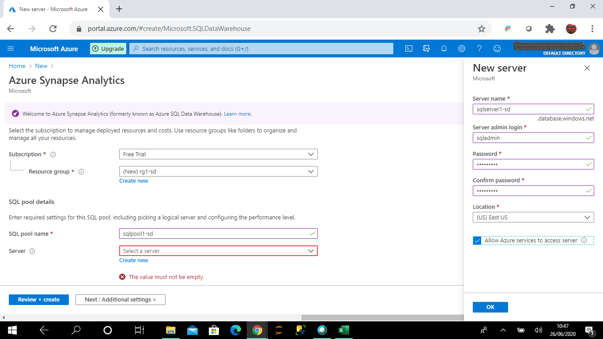
Task: Show hidden system tray icons
Action: (503, 330)
